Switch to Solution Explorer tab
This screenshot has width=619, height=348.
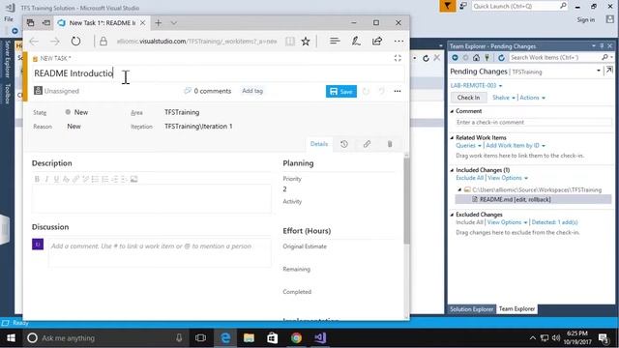pos(471,309)
